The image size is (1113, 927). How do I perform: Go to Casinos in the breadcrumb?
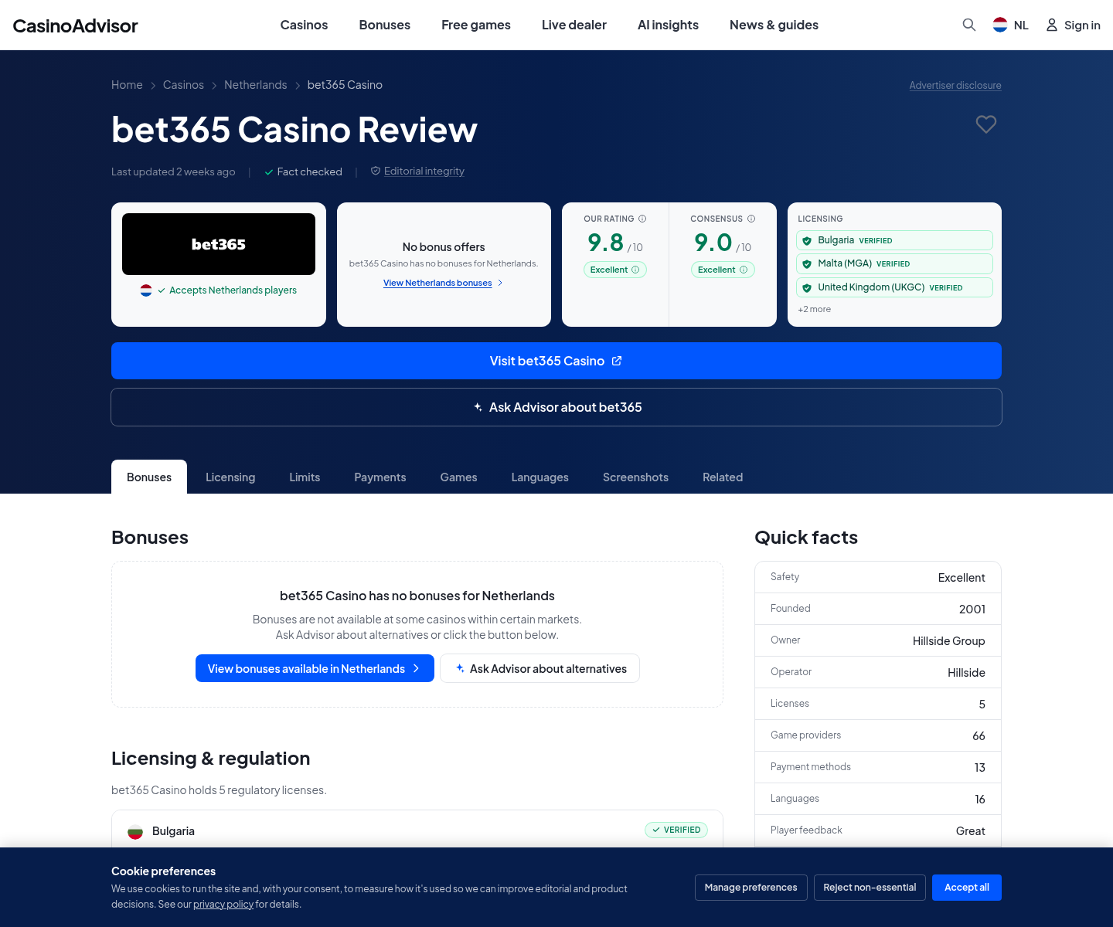(183, 85)
